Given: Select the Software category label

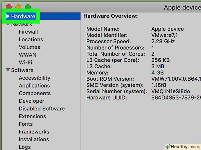Looking at the screenshot, I should 22,70.
